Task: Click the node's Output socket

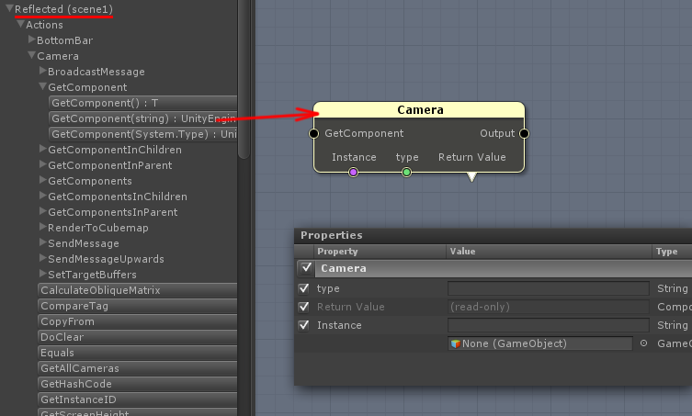Action: pos(525,133)
